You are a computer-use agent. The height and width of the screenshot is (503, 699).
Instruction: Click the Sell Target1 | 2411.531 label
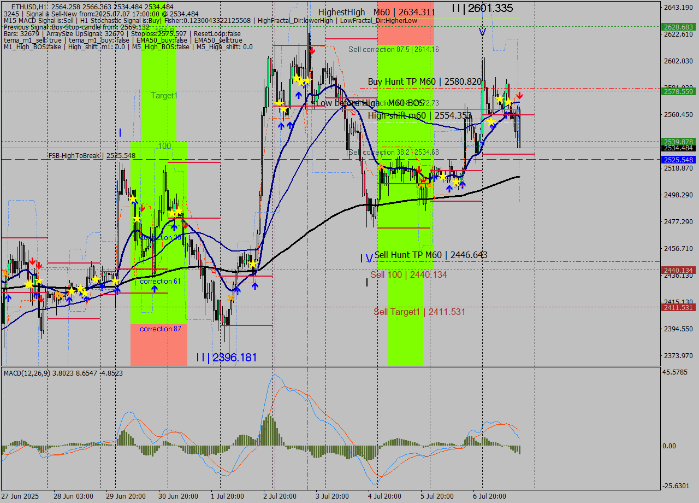point(419,312)
